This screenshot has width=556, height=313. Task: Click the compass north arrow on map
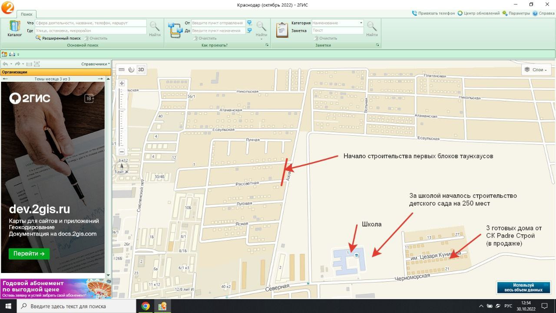(x=122, y=166)
